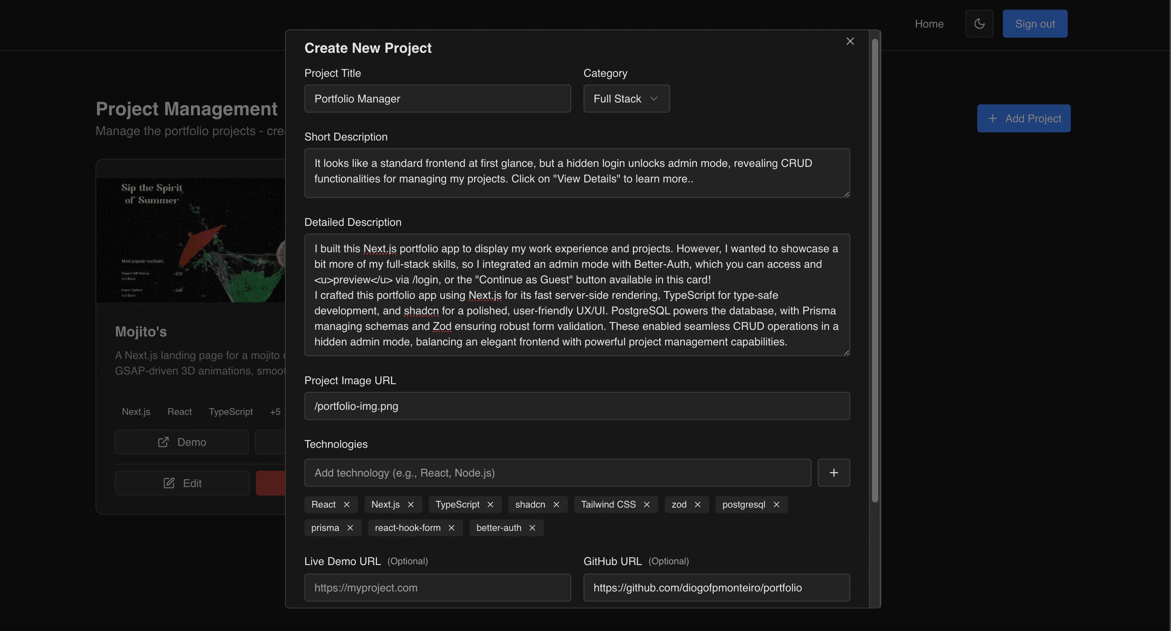
Task: Remove the better-auth tag
Action: [532, 527]
